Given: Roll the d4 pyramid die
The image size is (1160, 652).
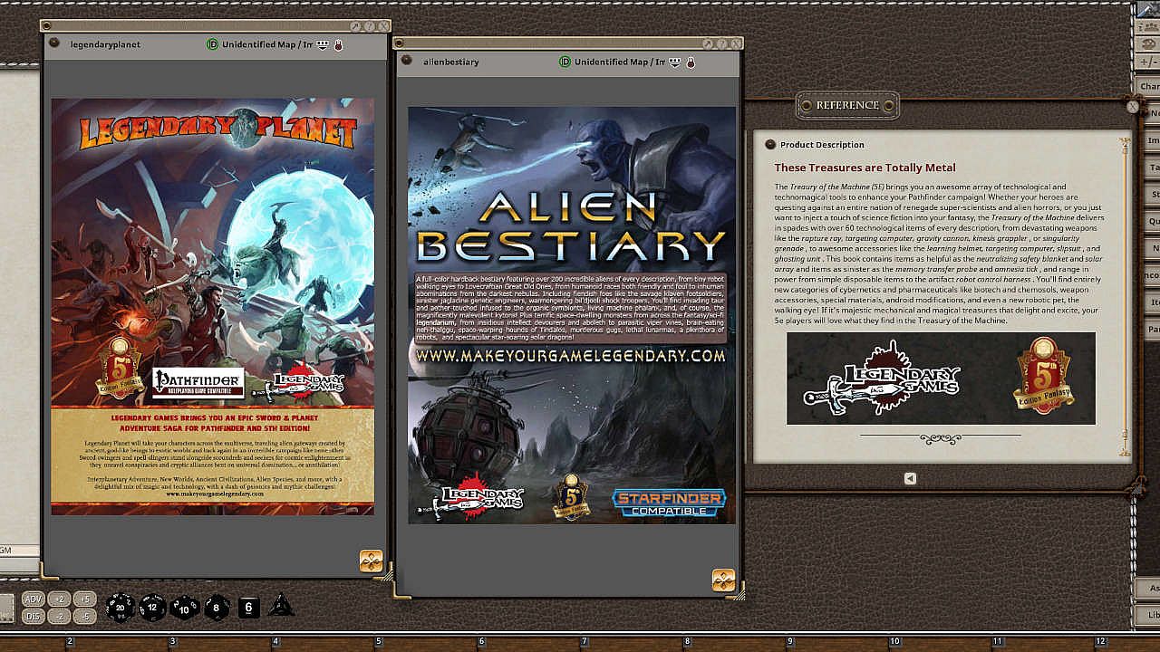Looking at the screenshot, I should (x=281, y=605).
